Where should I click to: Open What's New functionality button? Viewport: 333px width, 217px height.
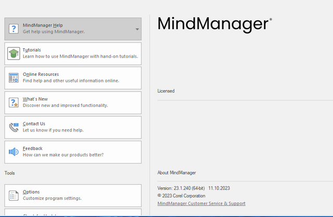(x=73, y=103)
